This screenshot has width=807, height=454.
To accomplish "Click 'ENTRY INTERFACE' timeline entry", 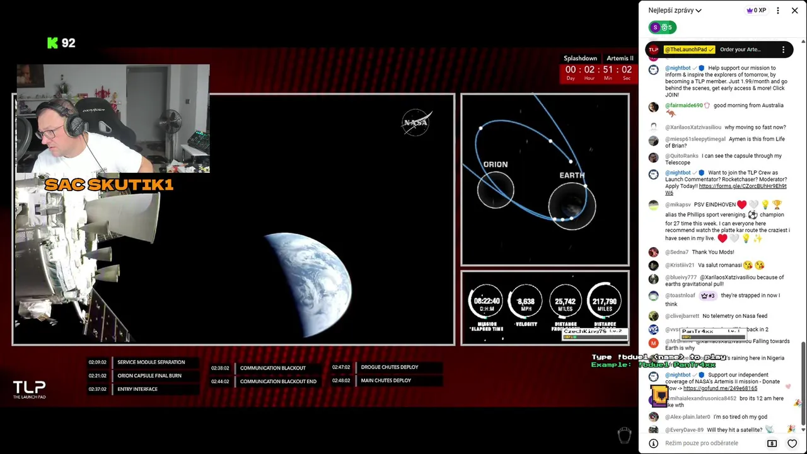I will pos(137,389).
